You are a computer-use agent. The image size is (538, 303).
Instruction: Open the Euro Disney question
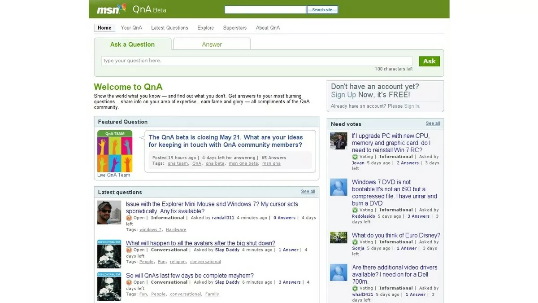[x=396, y=235]
